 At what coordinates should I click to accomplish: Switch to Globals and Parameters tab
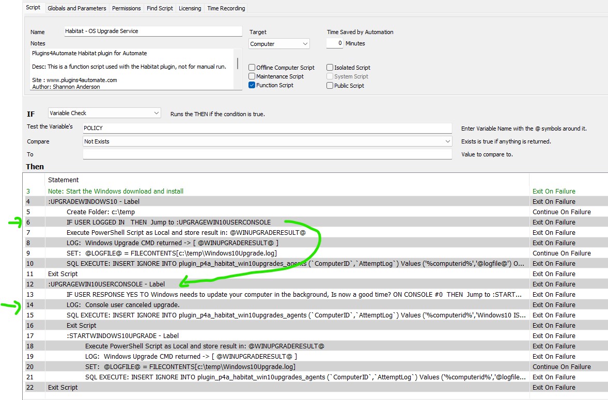(x=77, y=8)
